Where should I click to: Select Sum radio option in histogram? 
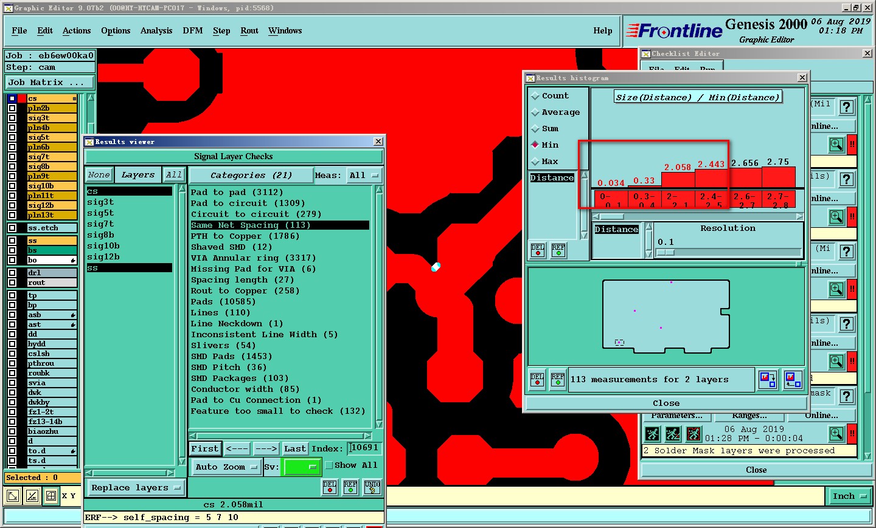coord(535,129)
